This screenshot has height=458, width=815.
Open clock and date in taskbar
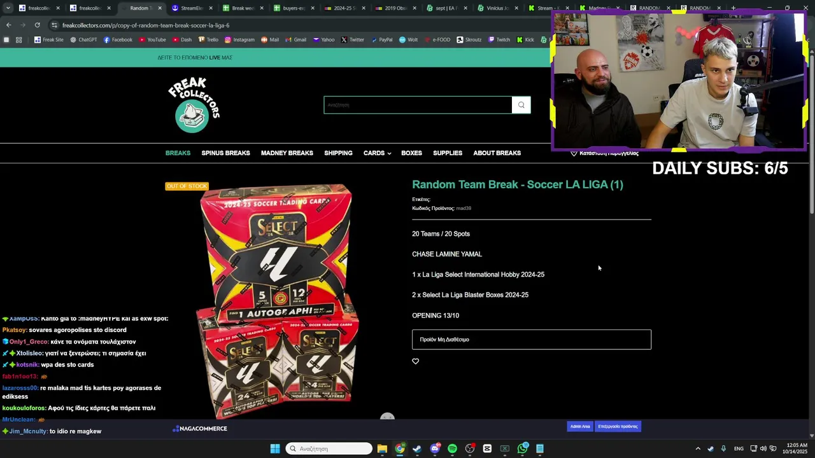click(797, 448)
